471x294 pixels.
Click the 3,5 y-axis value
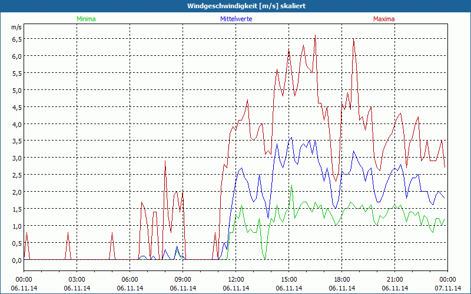pyautogui.click(x=16, y=141)
